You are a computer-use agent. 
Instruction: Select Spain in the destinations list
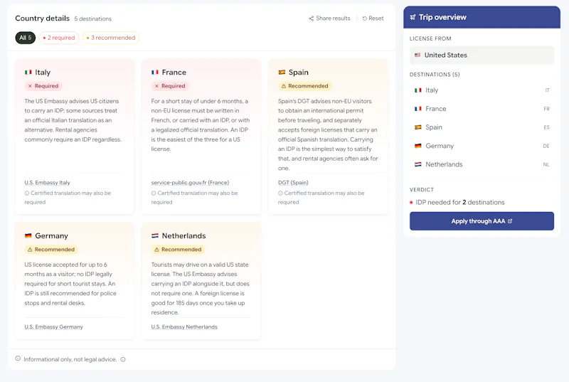[x=482, y=127]
